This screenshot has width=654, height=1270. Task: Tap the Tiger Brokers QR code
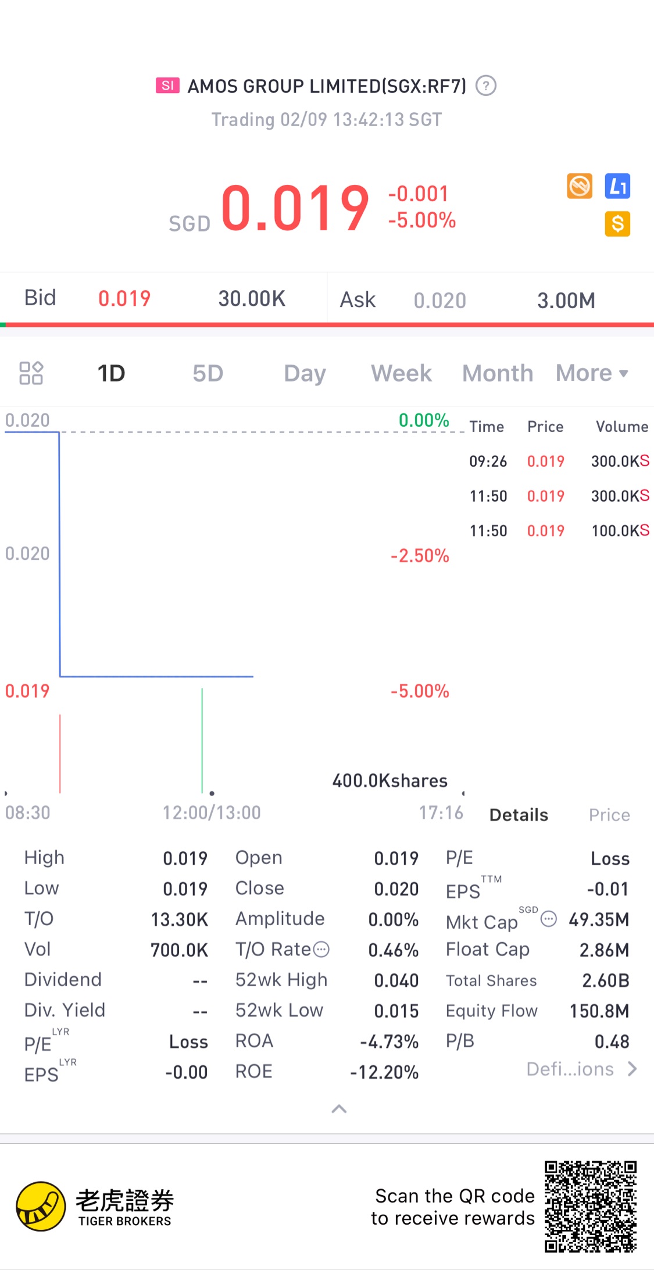click(x=590, y=1207)
